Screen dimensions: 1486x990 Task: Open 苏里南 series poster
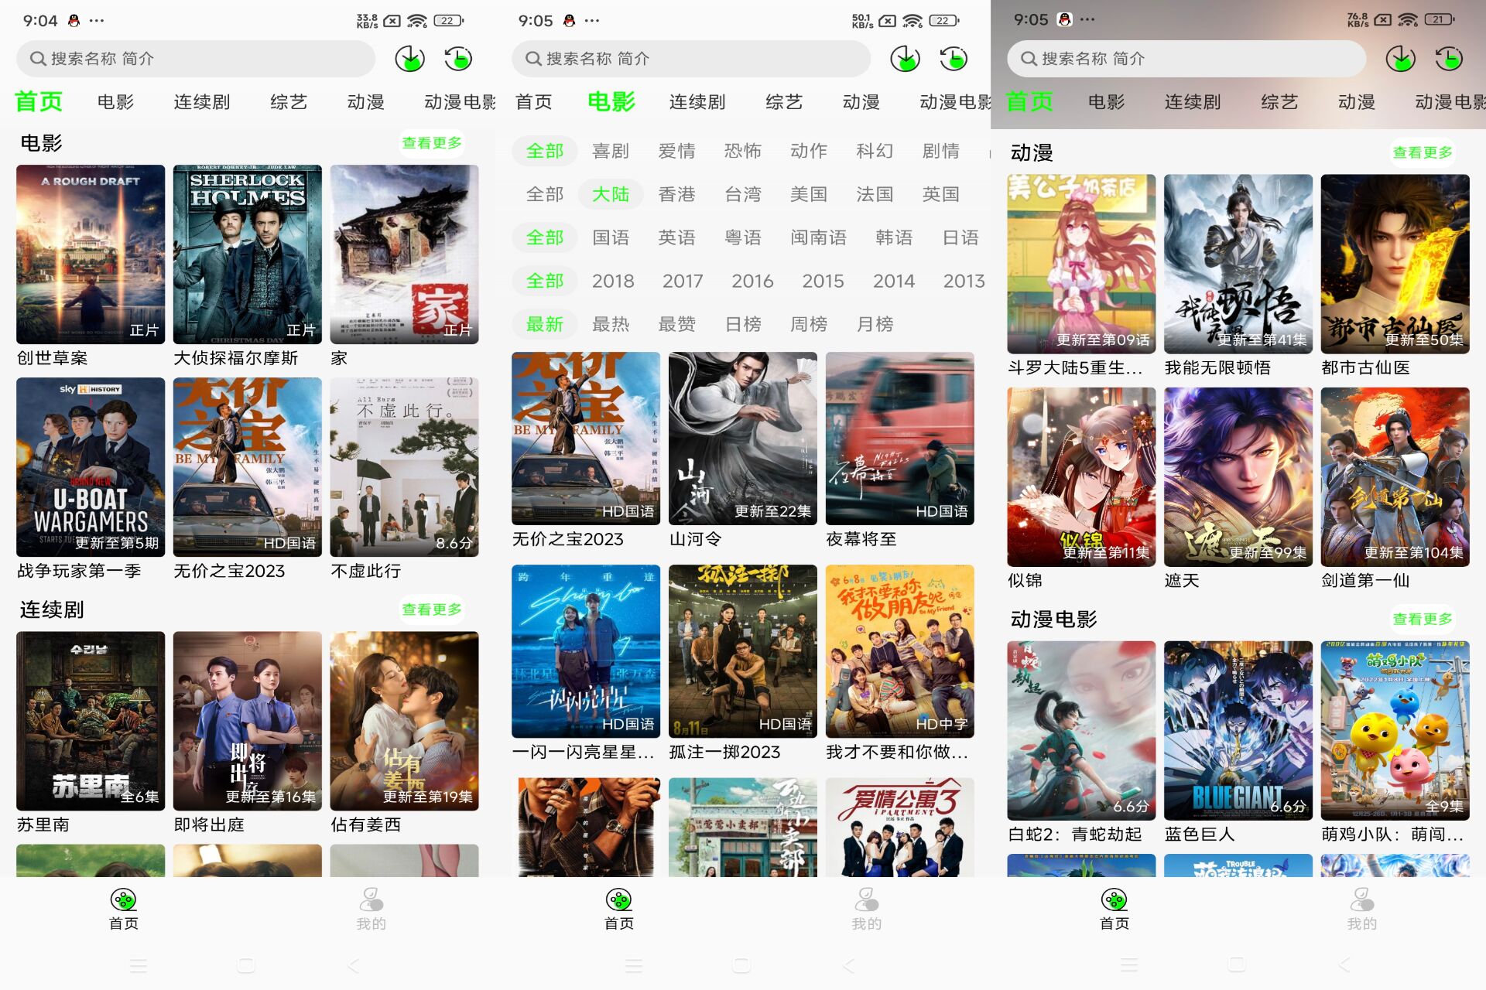click(91, 721)
